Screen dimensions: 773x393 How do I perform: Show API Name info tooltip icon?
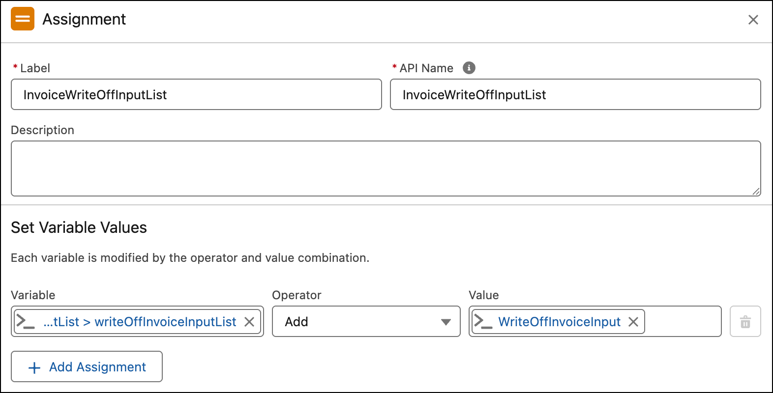click(x=469, y=68)
